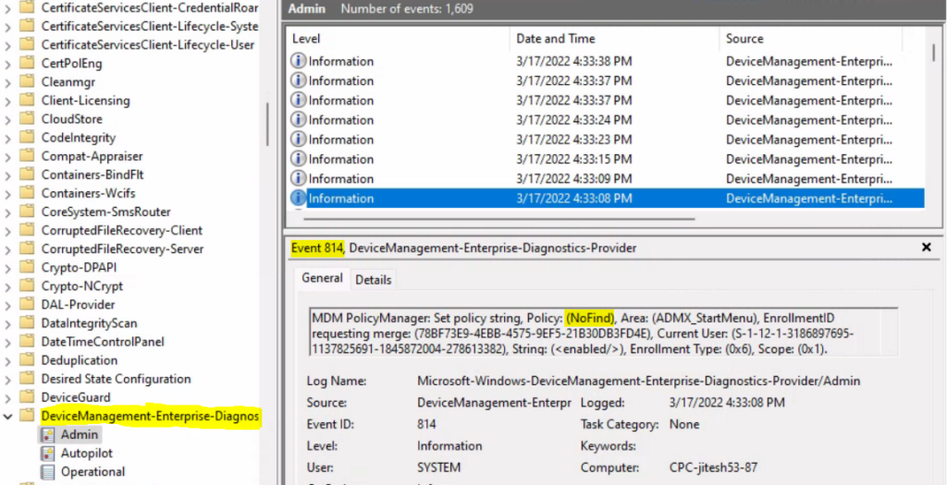Viewport: 947px width, 485px height.
Task: Sort events by Source column header
Action: [x=744, y=39]
